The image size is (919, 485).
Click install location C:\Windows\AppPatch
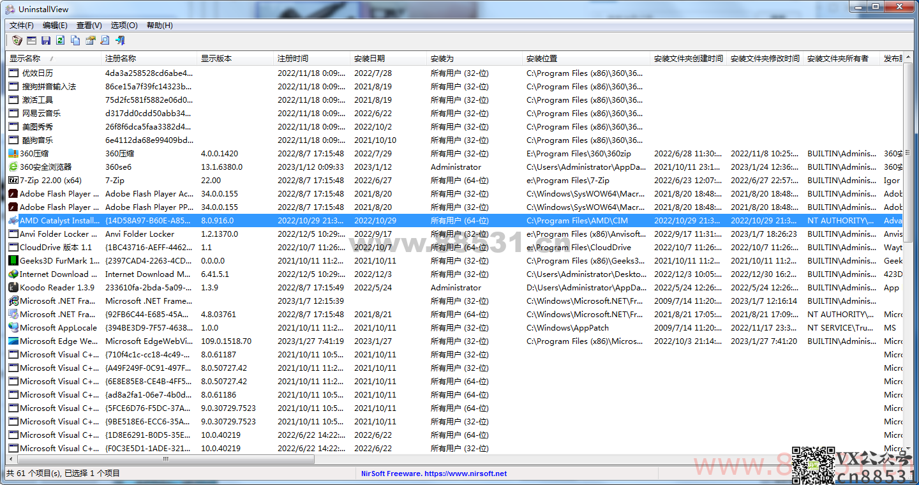pos(567,327)
